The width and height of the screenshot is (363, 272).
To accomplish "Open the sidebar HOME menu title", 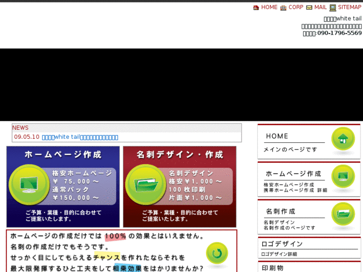I will point(277,136).
